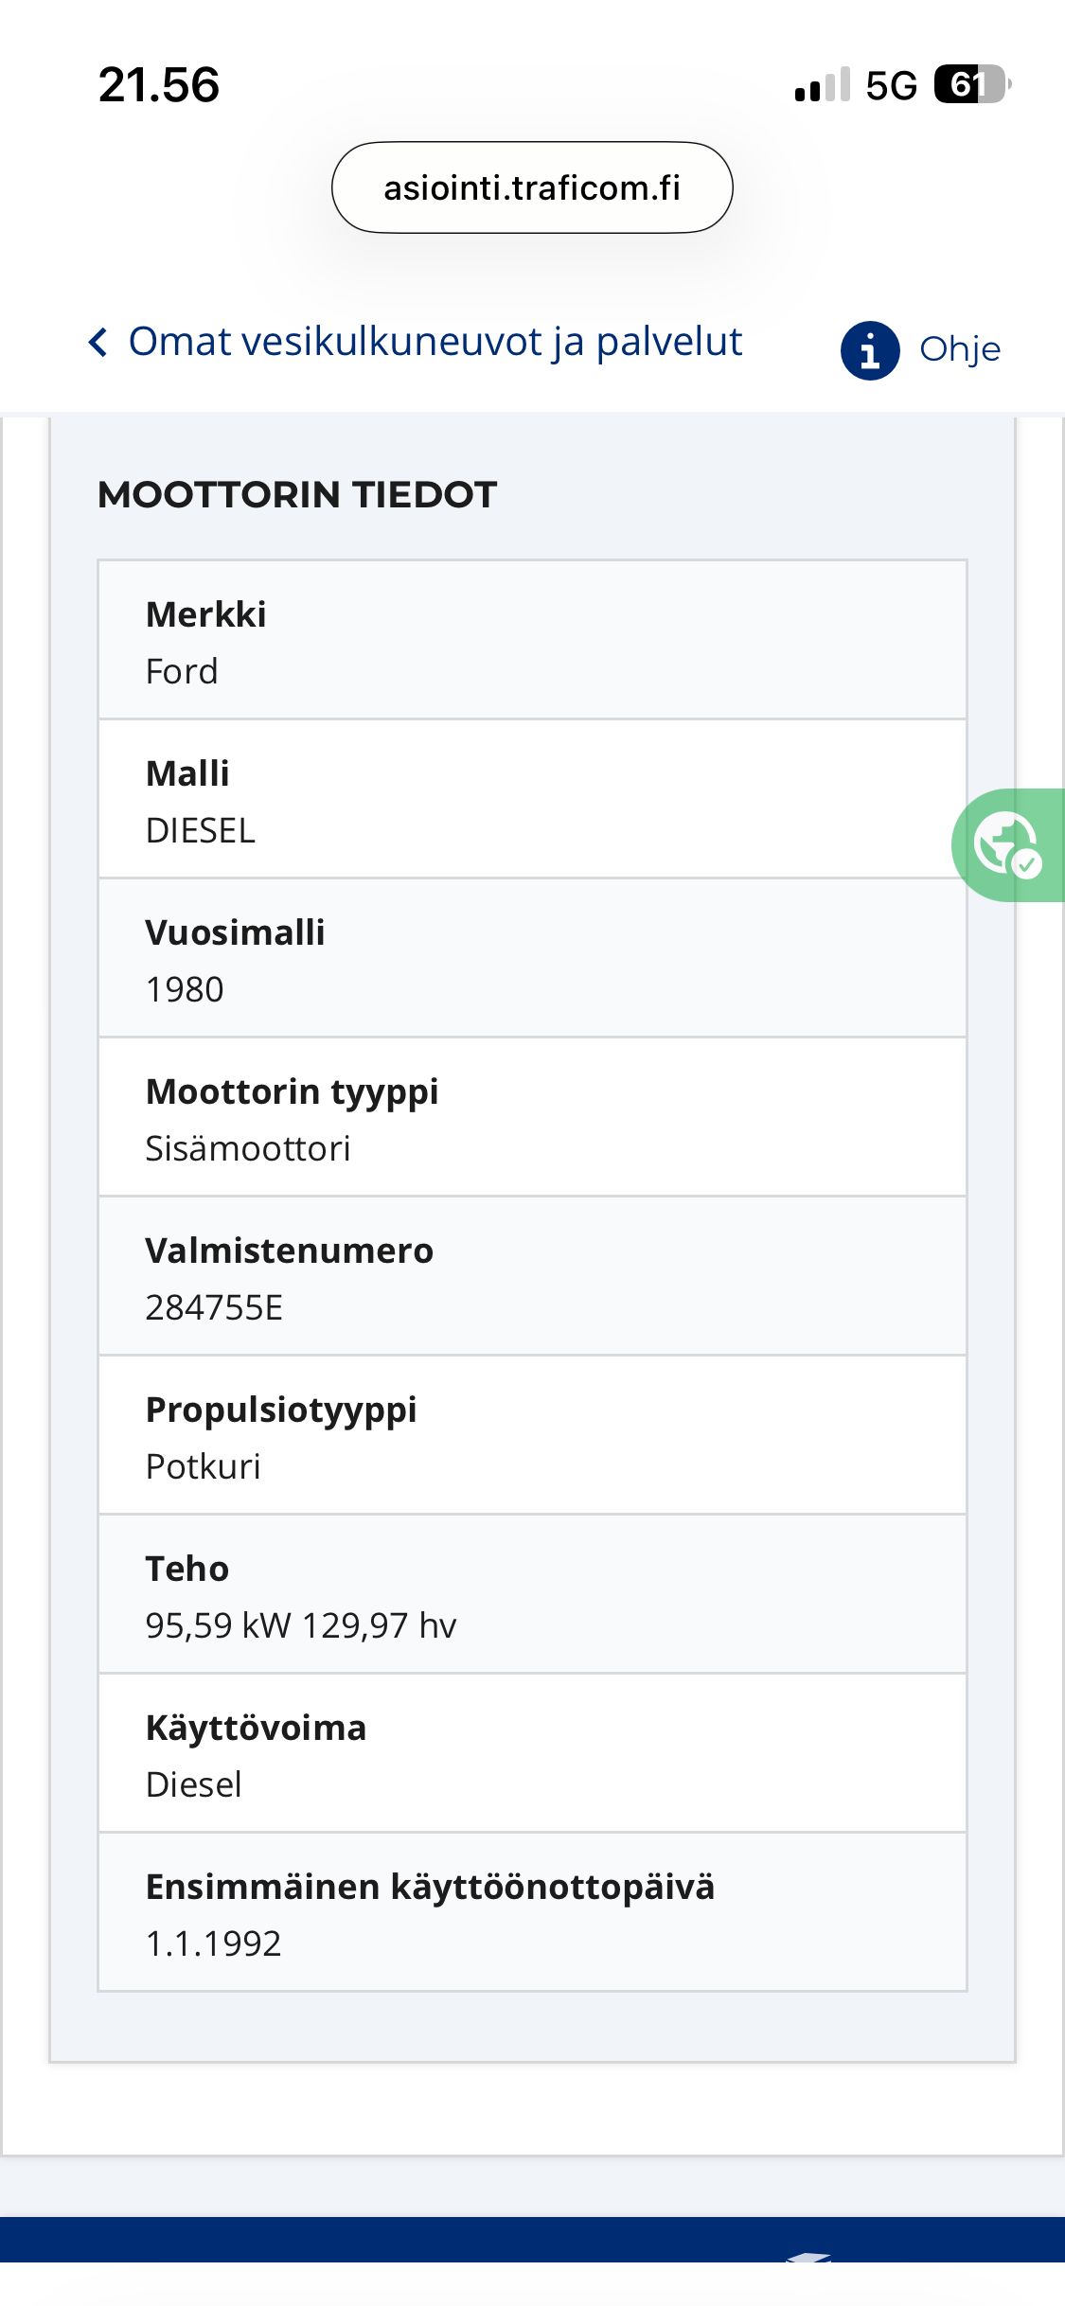Viewport: 1065px width, 2306px height.
Task: Tap the 5G network indicator
Action: (x=891, y=86)
